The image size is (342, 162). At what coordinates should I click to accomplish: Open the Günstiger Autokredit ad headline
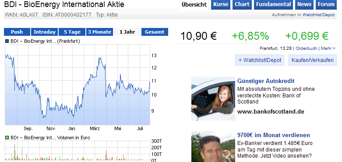click(x=266, y=81)
